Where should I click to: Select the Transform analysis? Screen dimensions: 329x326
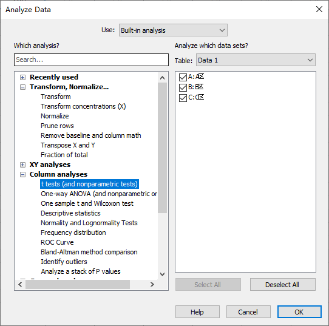(x=56, y=97)
